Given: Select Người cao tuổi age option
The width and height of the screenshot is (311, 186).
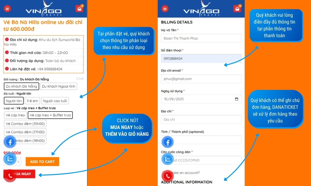Looking at the screenshot, I should [x=55, y=101].
